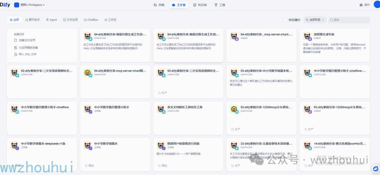Viewport: 380px width, 175px height.
Task: Click the 14-dify 整合免费版comfui app icon
Action: coord(307,145)
